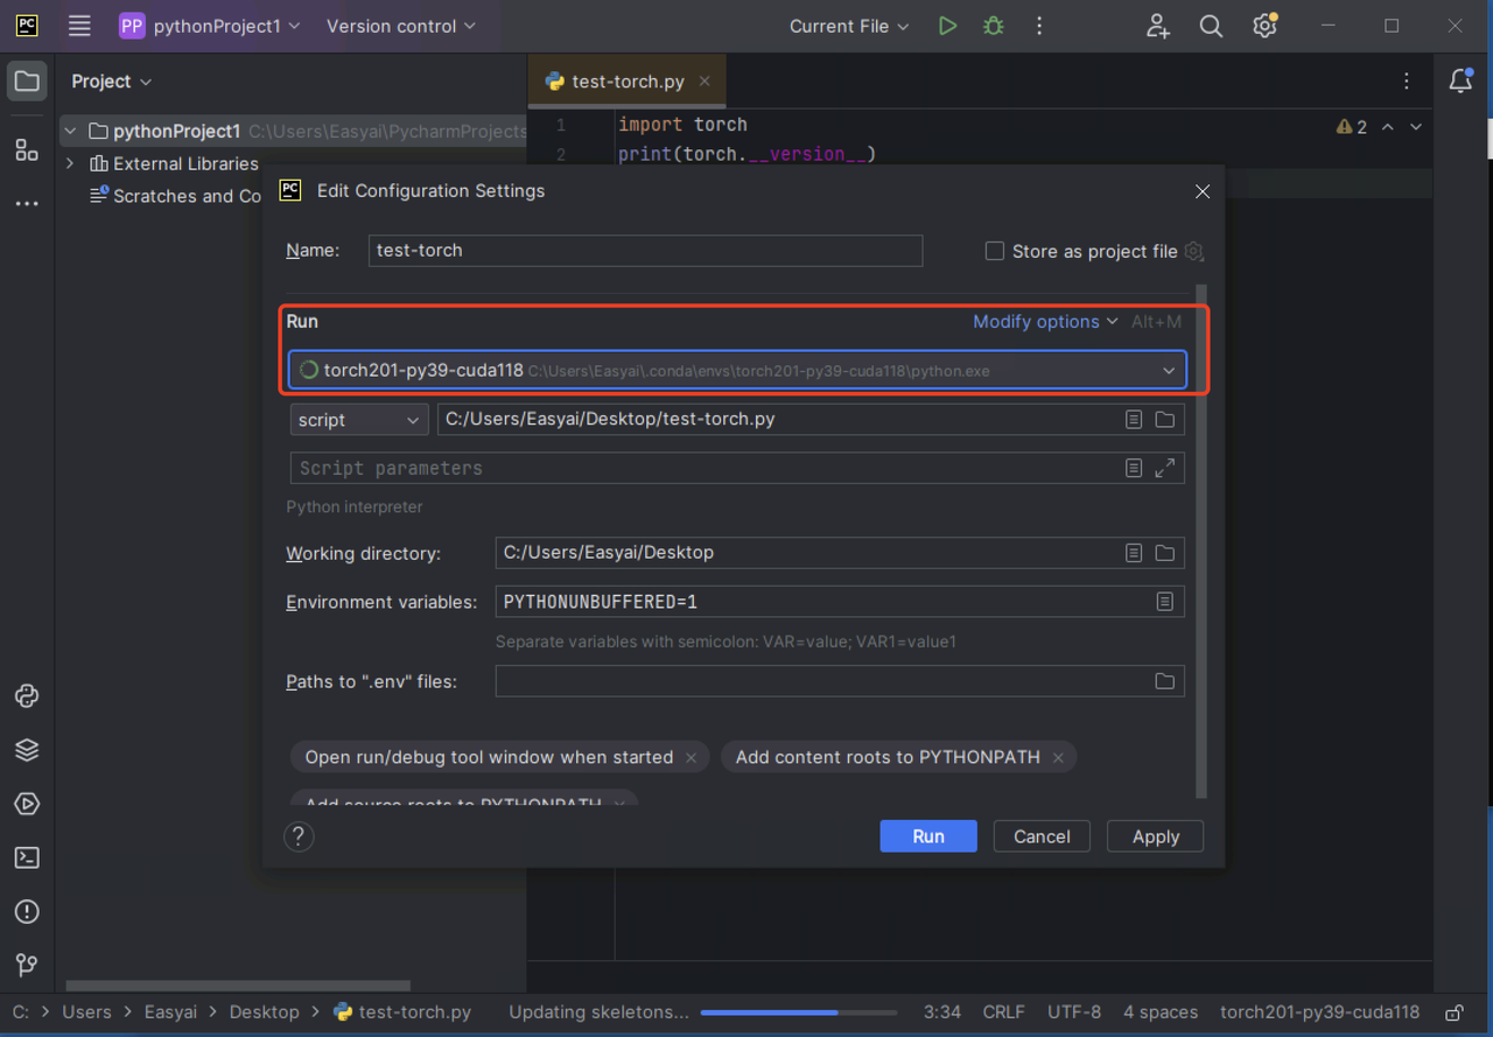
Task: Click the dialog vertical scrollbar
Action: click(x=1201, y=541)
